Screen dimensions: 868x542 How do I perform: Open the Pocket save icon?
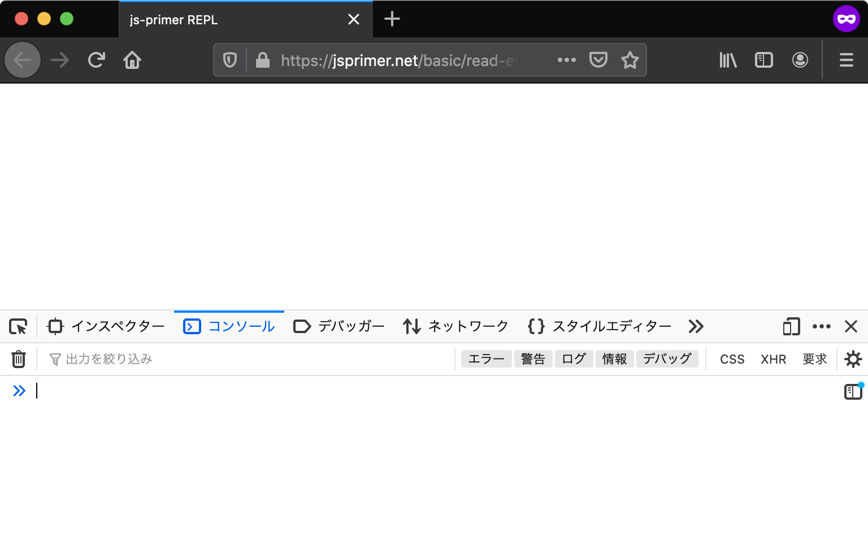click(598, 60)
